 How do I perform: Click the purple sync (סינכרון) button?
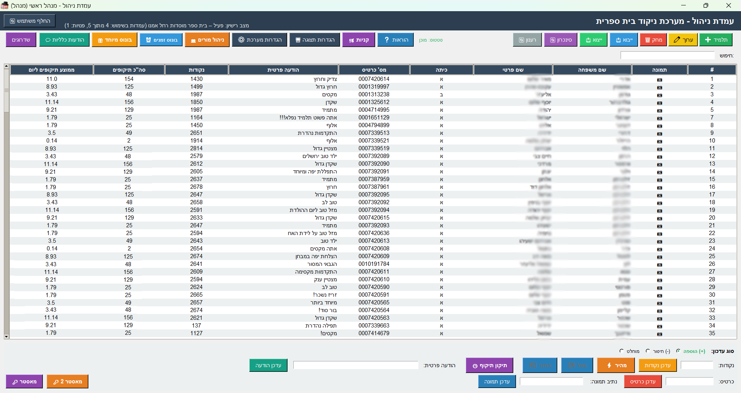click(x=560, y=40)
